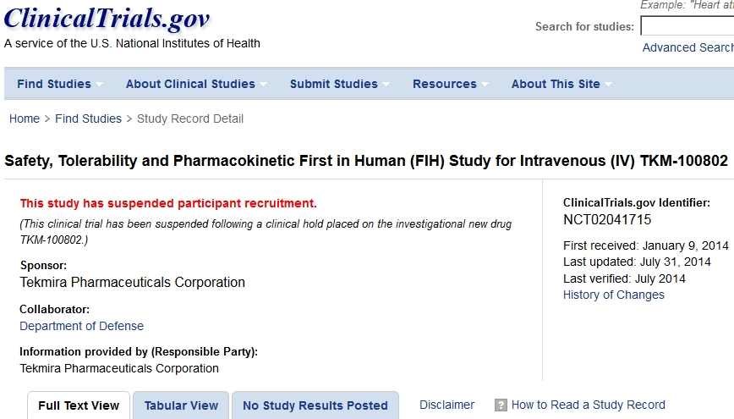Image resolution: width=734 pixels, height=419 pixels.
Task: Open the History of Changes link
Action: 614,295
